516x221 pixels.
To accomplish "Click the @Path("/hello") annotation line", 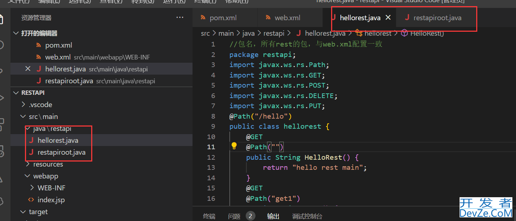I will click(261, 116).
